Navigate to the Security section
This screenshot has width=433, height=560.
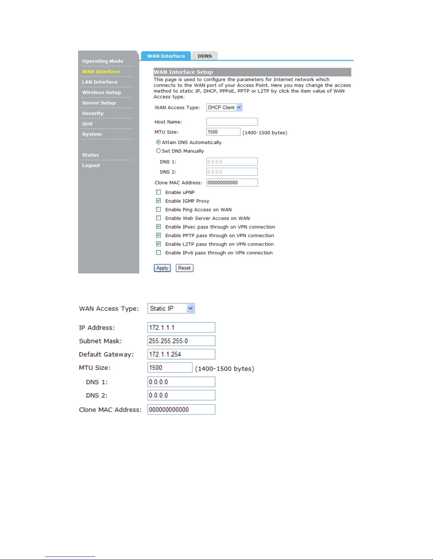pyautogui.click(x=93, y=113)
